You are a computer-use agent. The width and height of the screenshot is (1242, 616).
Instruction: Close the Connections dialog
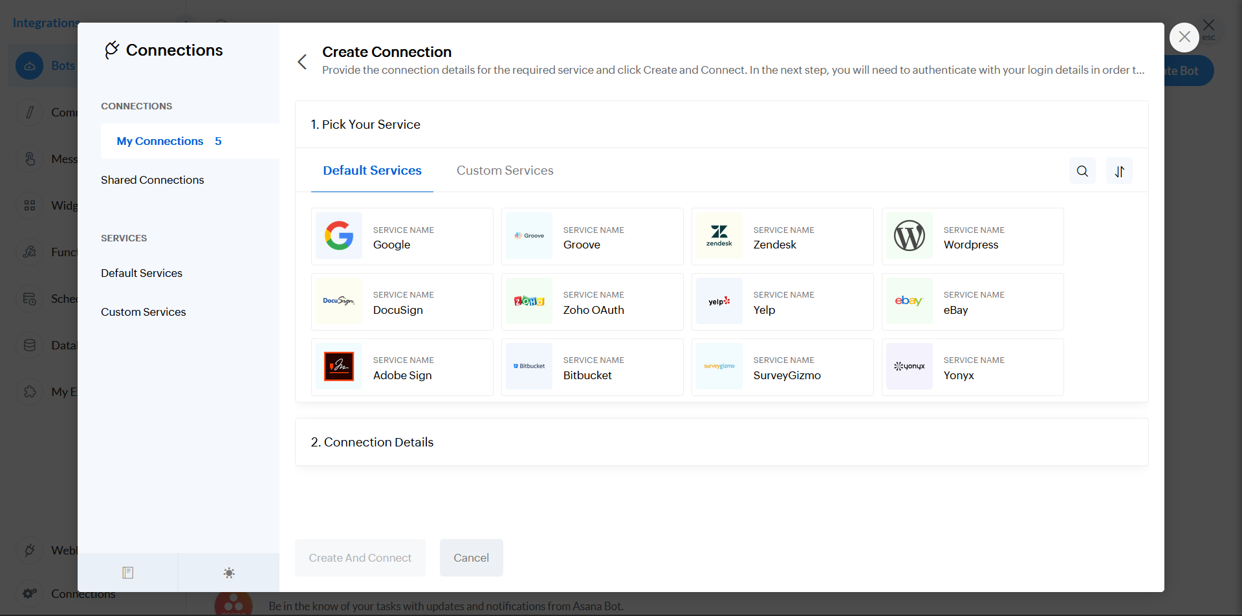pyautogui.click(x=1184, y=38)
